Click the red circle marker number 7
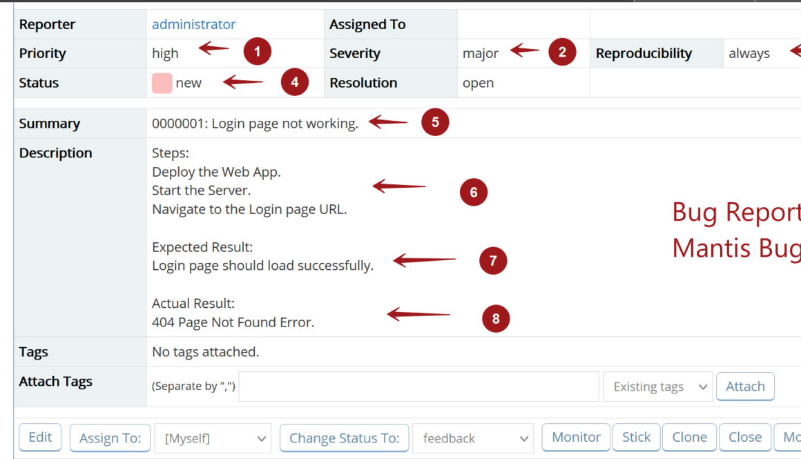The height and width of the screenshot is (459, 801). pyautogui.click(x=493, y=261)
